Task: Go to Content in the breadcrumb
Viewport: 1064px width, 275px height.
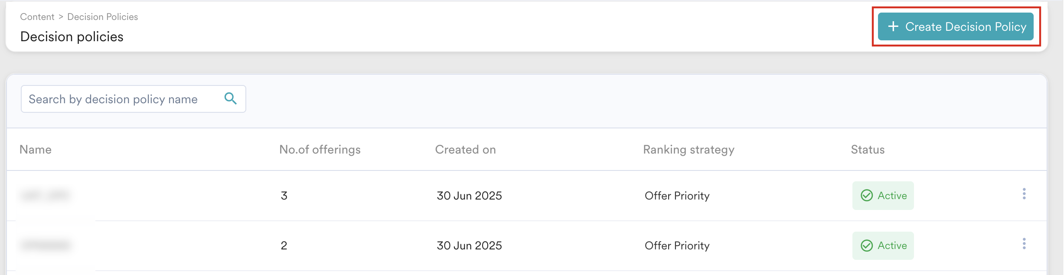Action: (37, 17)
